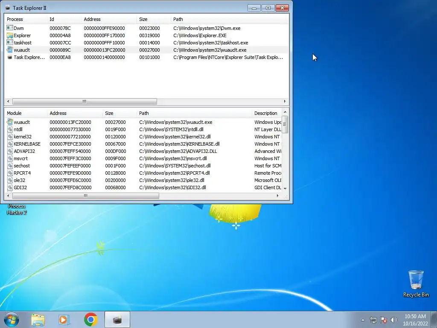437x328 pixels.
Task: Launch Windows Media Player from the taskbar
Action: [x=64, y=319]
